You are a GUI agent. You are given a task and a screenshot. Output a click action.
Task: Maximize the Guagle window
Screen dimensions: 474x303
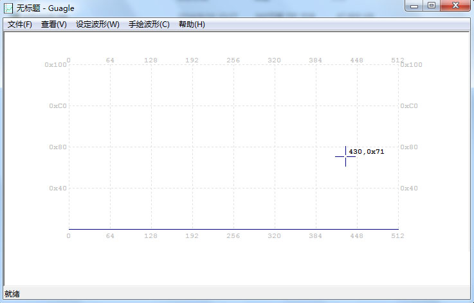pyautogui.click(x=431, y=6)
